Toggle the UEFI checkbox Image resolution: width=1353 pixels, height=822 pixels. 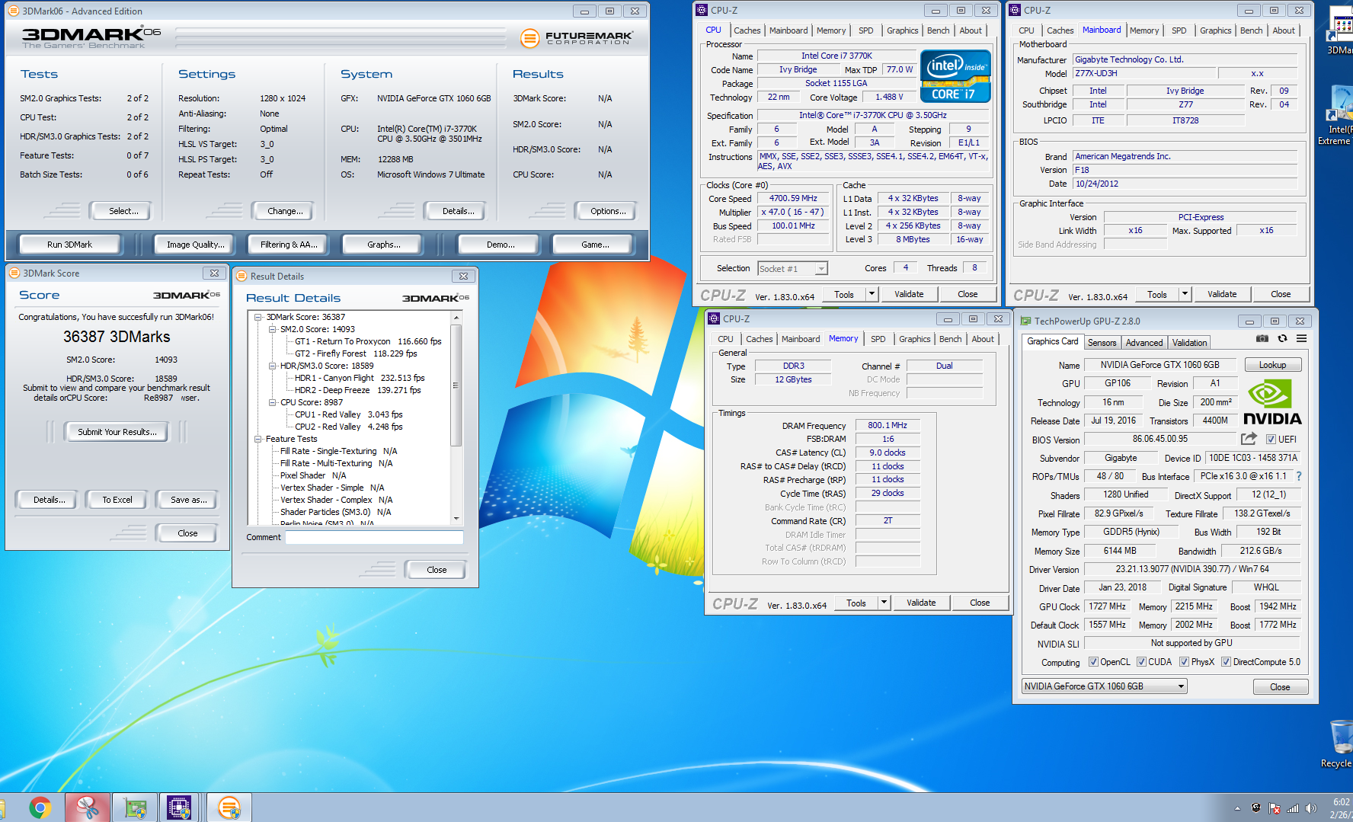[x=1271, y=440]
